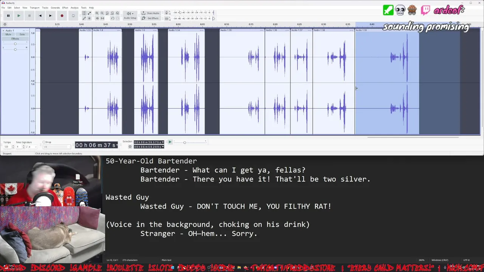484x272 pixels.
Task: Open options menu of clip Audio 1.8
Action: [x=118, y=30]
